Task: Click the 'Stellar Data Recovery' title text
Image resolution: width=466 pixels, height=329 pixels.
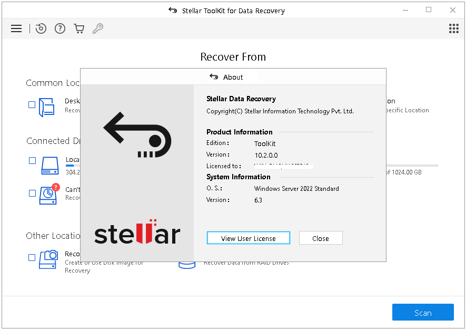Action: click(x=241, y=99)
